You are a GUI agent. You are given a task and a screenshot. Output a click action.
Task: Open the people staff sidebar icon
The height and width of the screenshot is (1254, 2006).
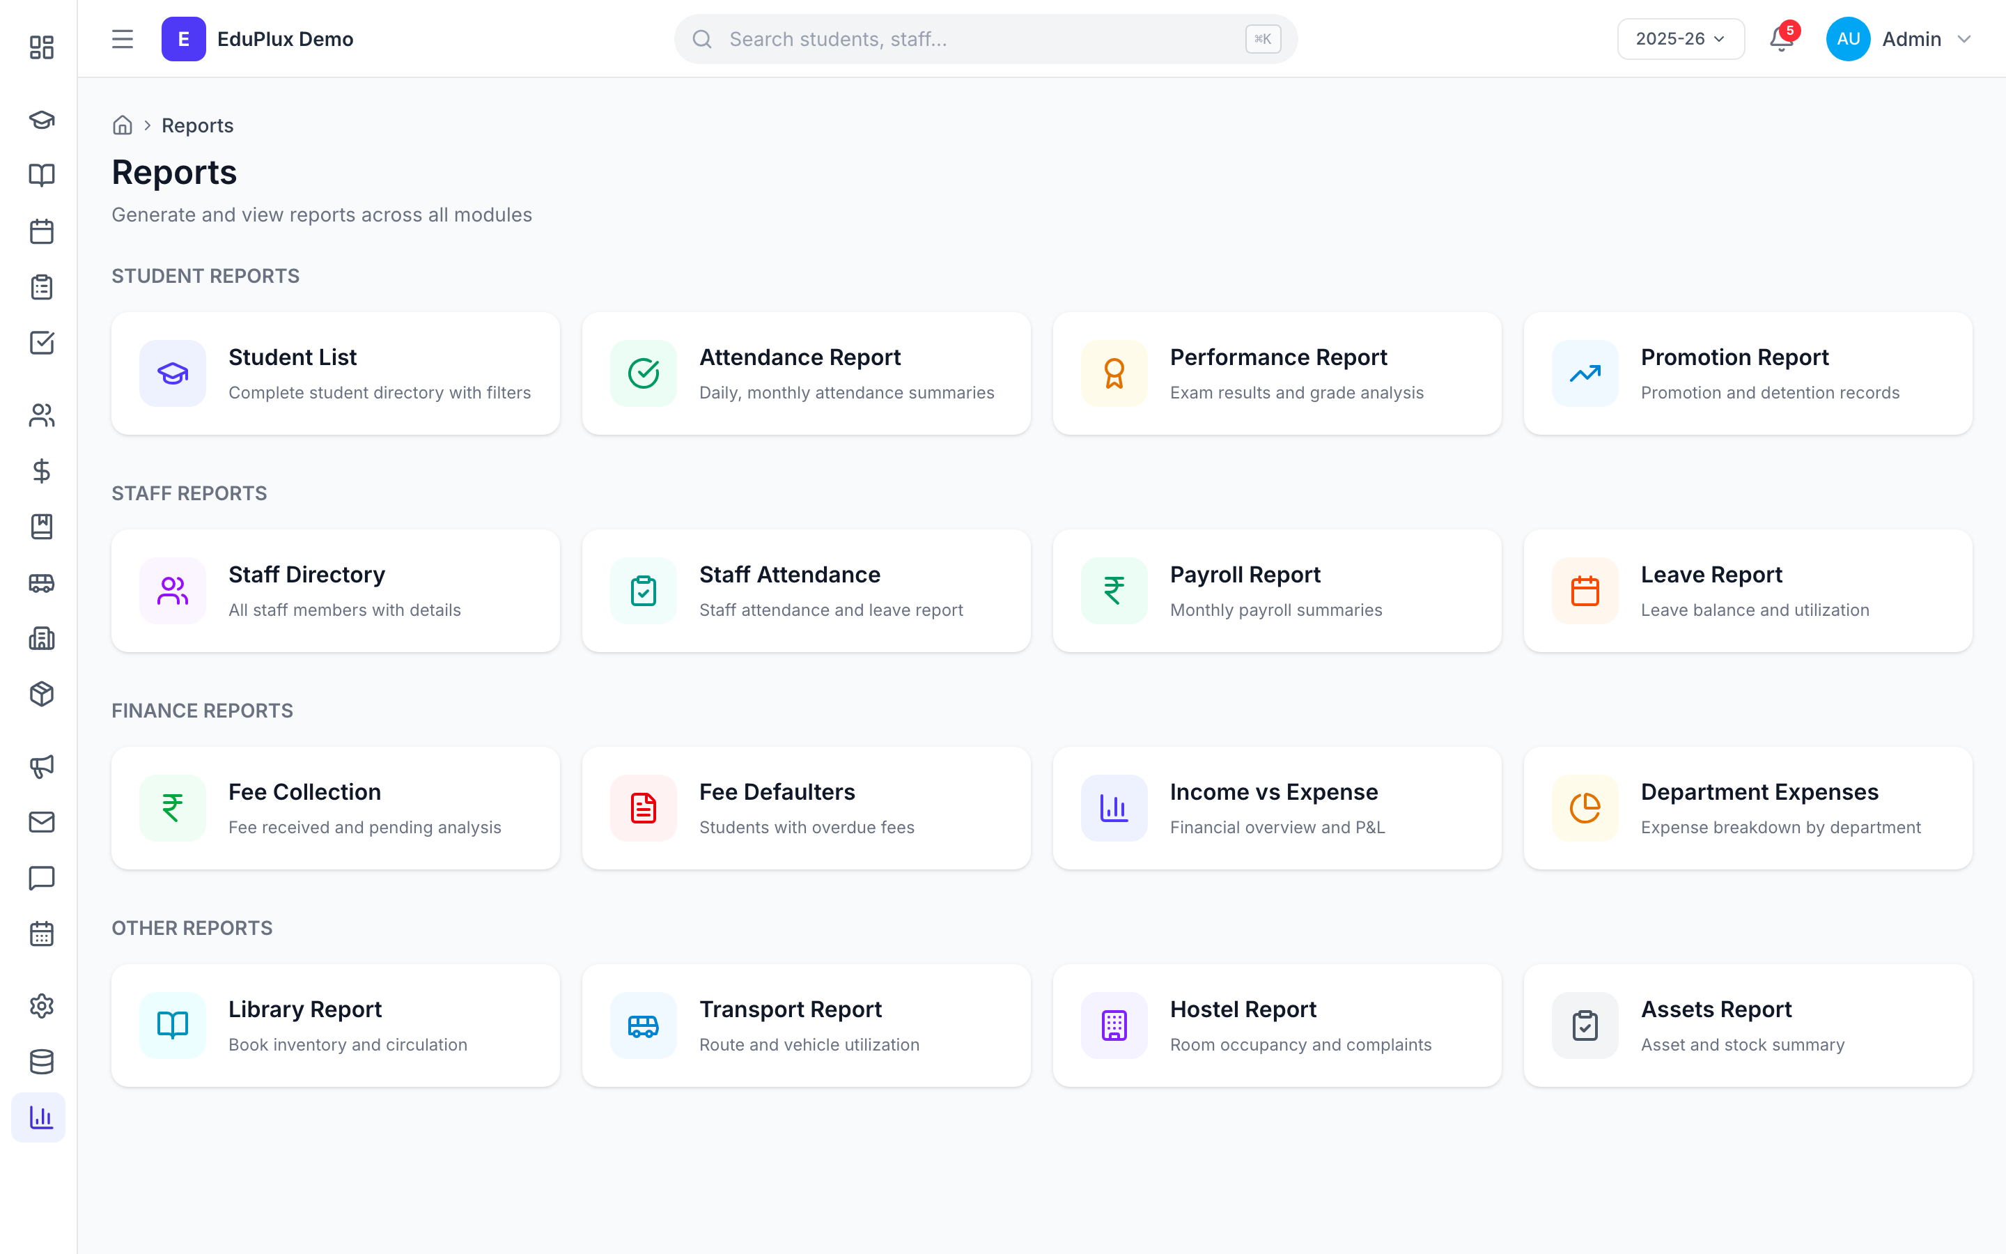42,415
